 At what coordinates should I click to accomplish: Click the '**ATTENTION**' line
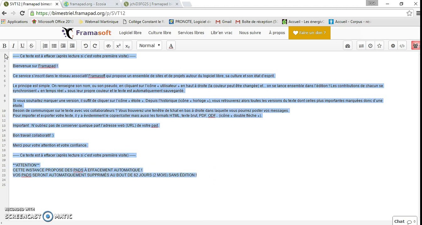point(26,165)
